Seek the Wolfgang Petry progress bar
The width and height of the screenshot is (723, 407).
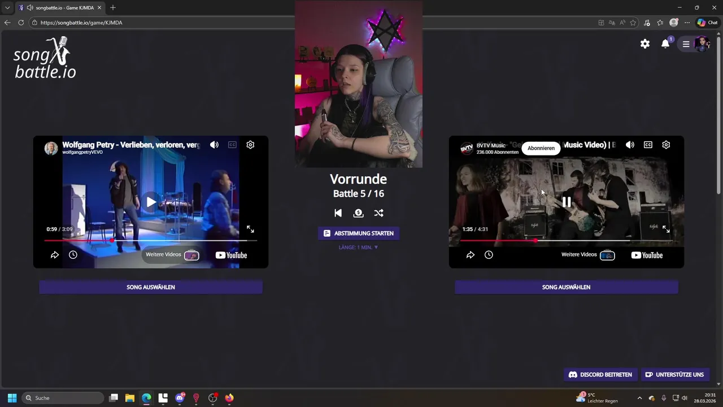pyautogui.click(x=151, y=241)
